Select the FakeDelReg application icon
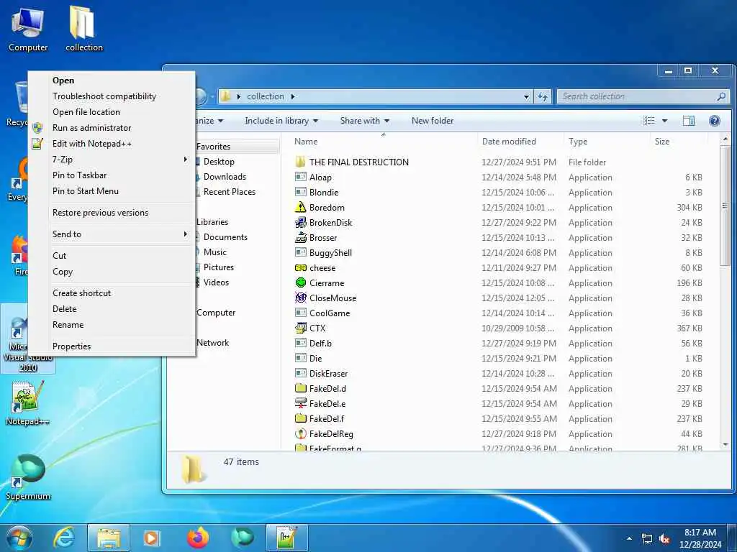Screen dimensions: 737x552 (300, 433)
